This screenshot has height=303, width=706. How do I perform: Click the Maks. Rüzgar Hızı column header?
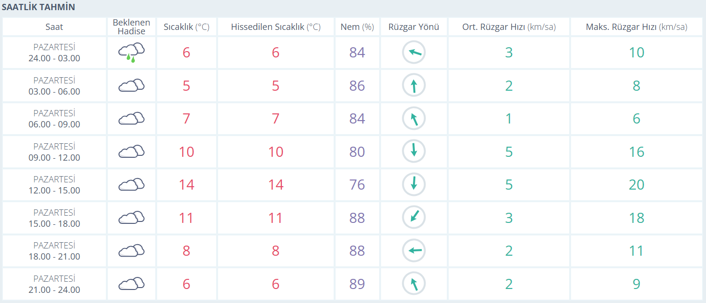636,27
